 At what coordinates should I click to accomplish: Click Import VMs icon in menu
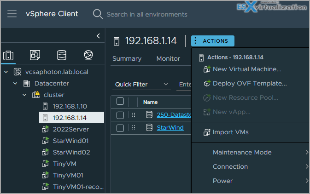pos(207,132)
